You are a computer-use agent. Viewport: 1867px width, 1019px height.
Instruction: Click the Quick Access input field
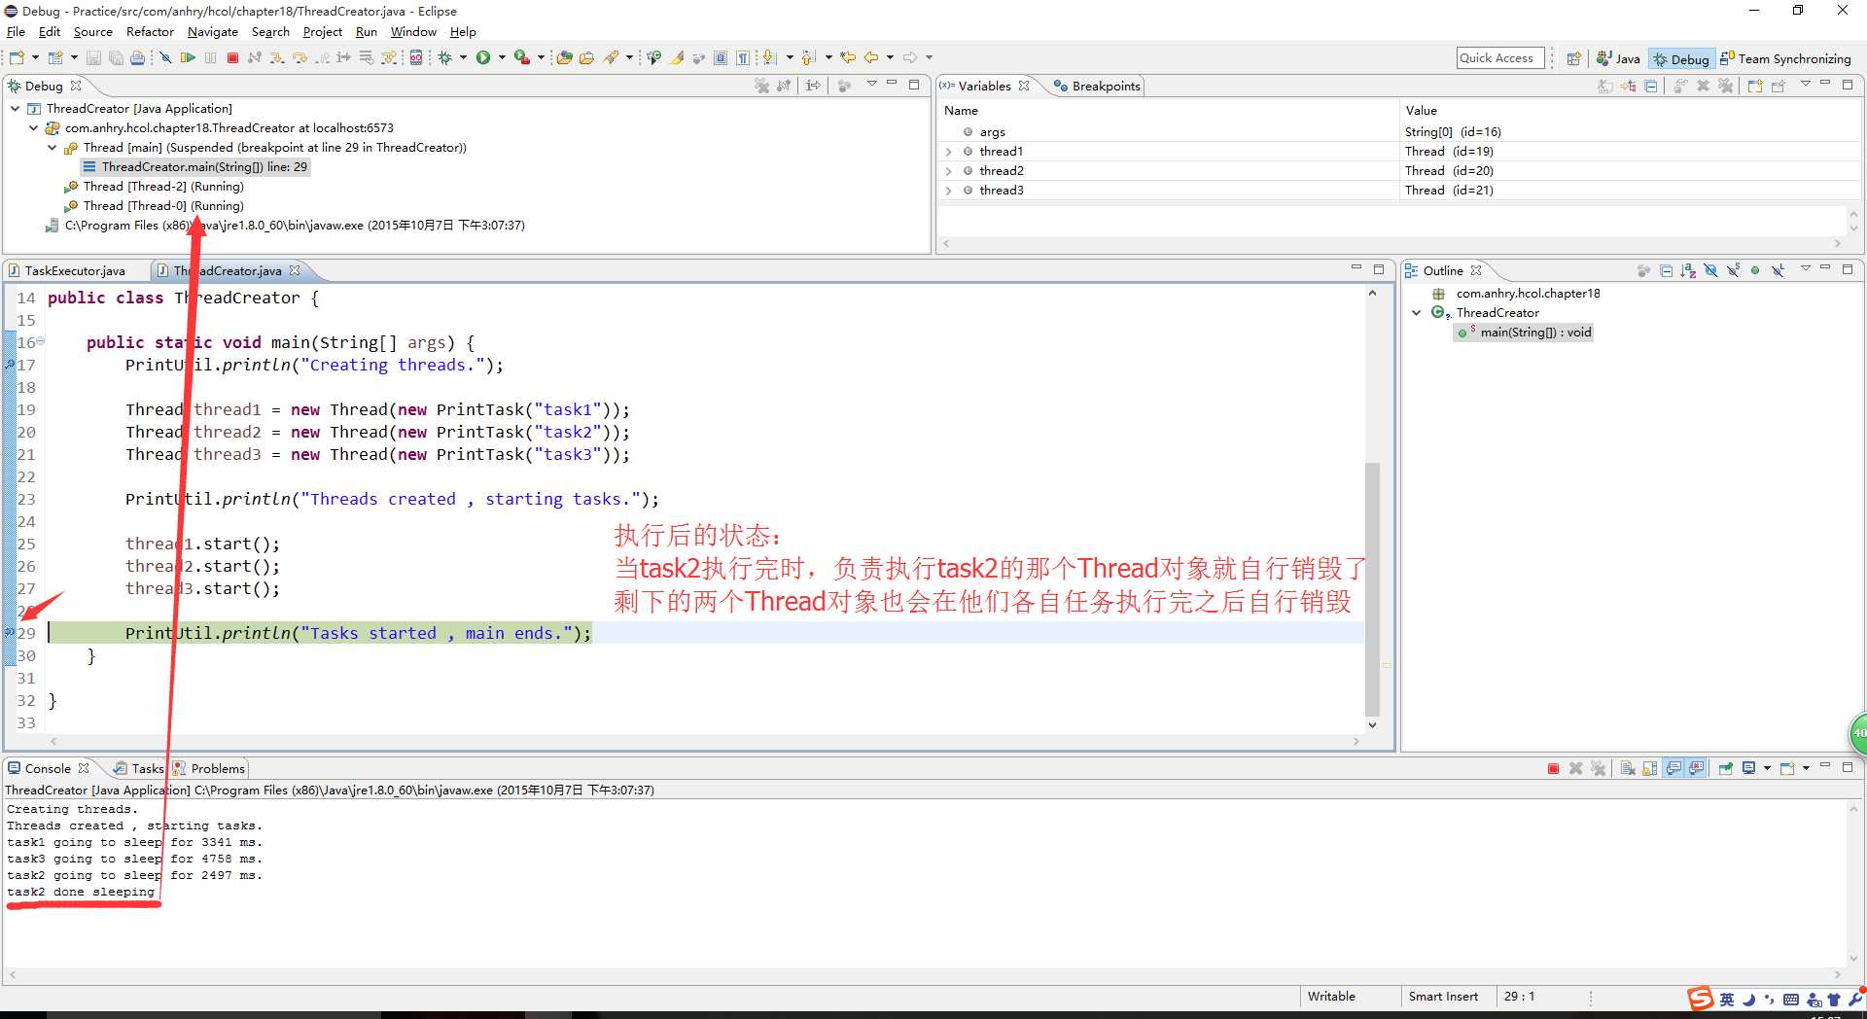[x=1500, y=58]
